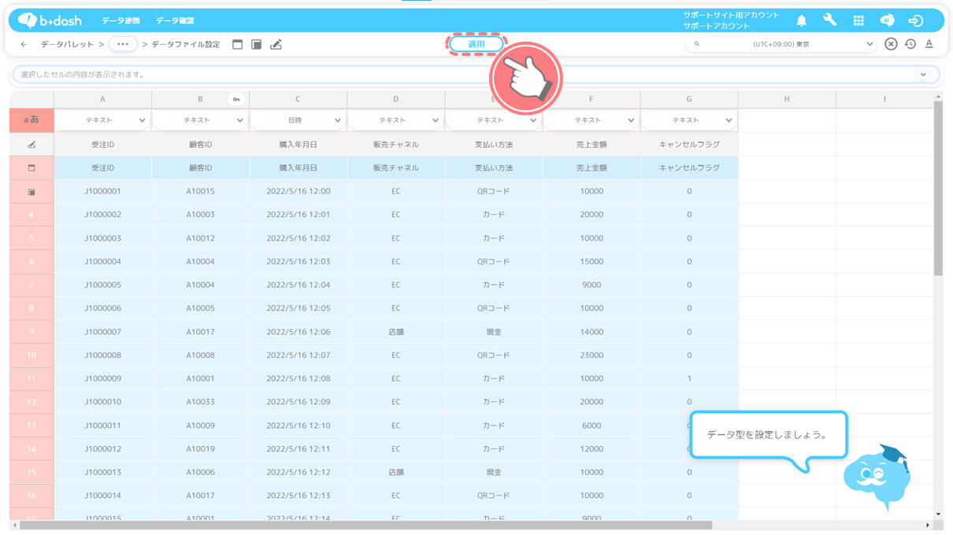This screenshot has height=535, width=953.
Task: Open the (UTC+09:00) 東京 timezone dropdown
Action: 781,44
